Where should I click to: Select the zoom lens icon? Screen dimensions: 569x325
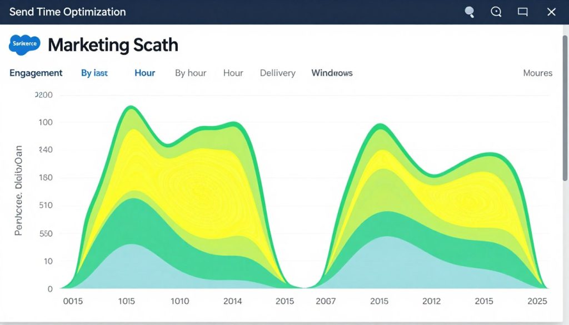pyautogui.click(x=495, y=12)
